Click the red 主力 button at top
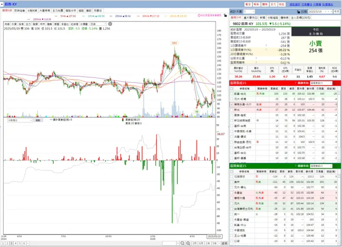This screenshot has width=342, height=247. tap(273, 4)
